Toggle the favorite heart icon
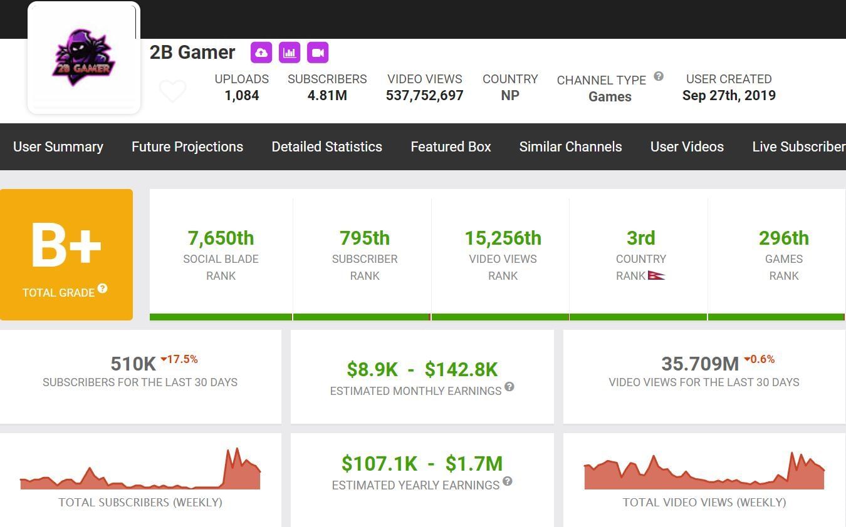The height and width of the screenshot is (527, 846). [172, 91]
